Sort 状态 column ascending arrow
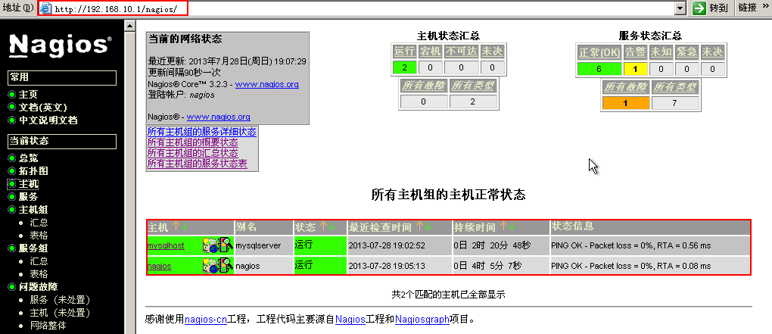 pyautogui.click(x=323, y=226)
